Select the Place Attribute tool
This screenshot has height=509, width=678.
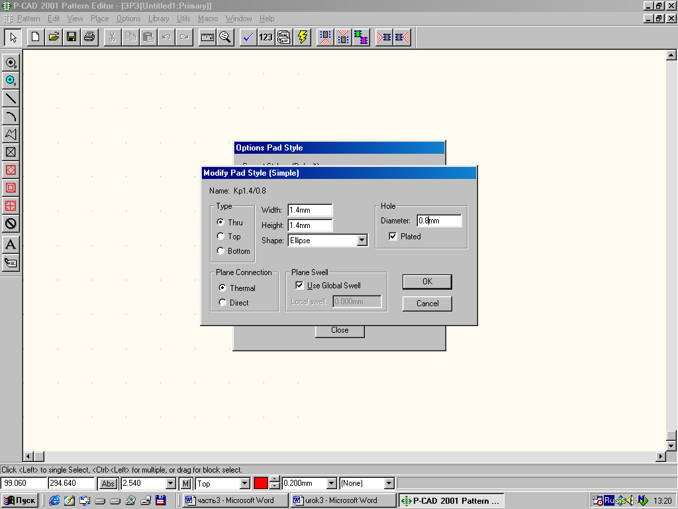(x=11, y=262)
